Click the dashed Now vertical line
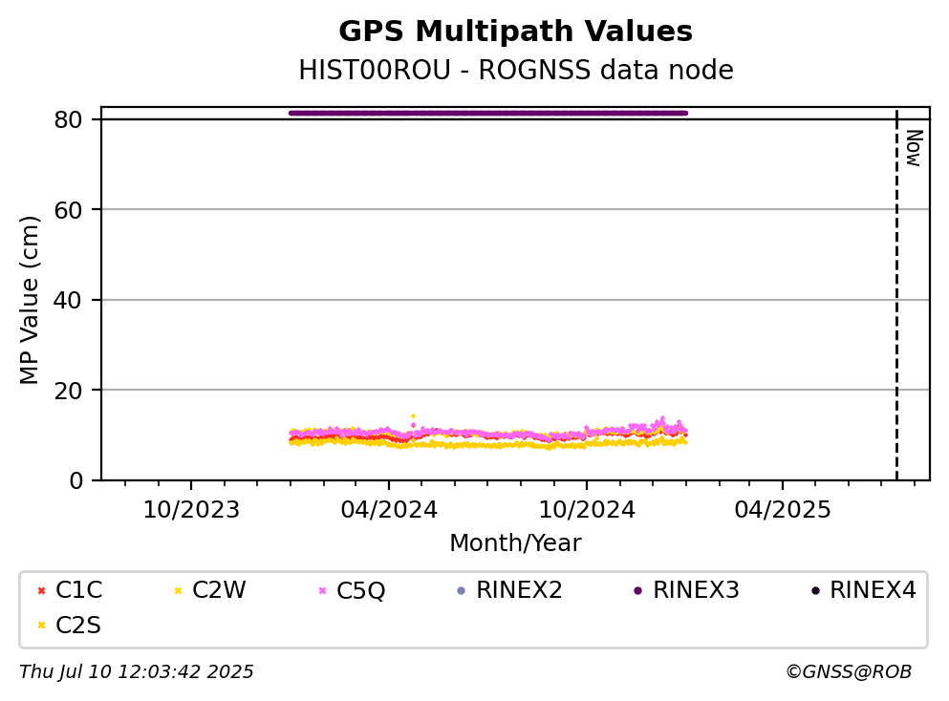 coord(896,294)
